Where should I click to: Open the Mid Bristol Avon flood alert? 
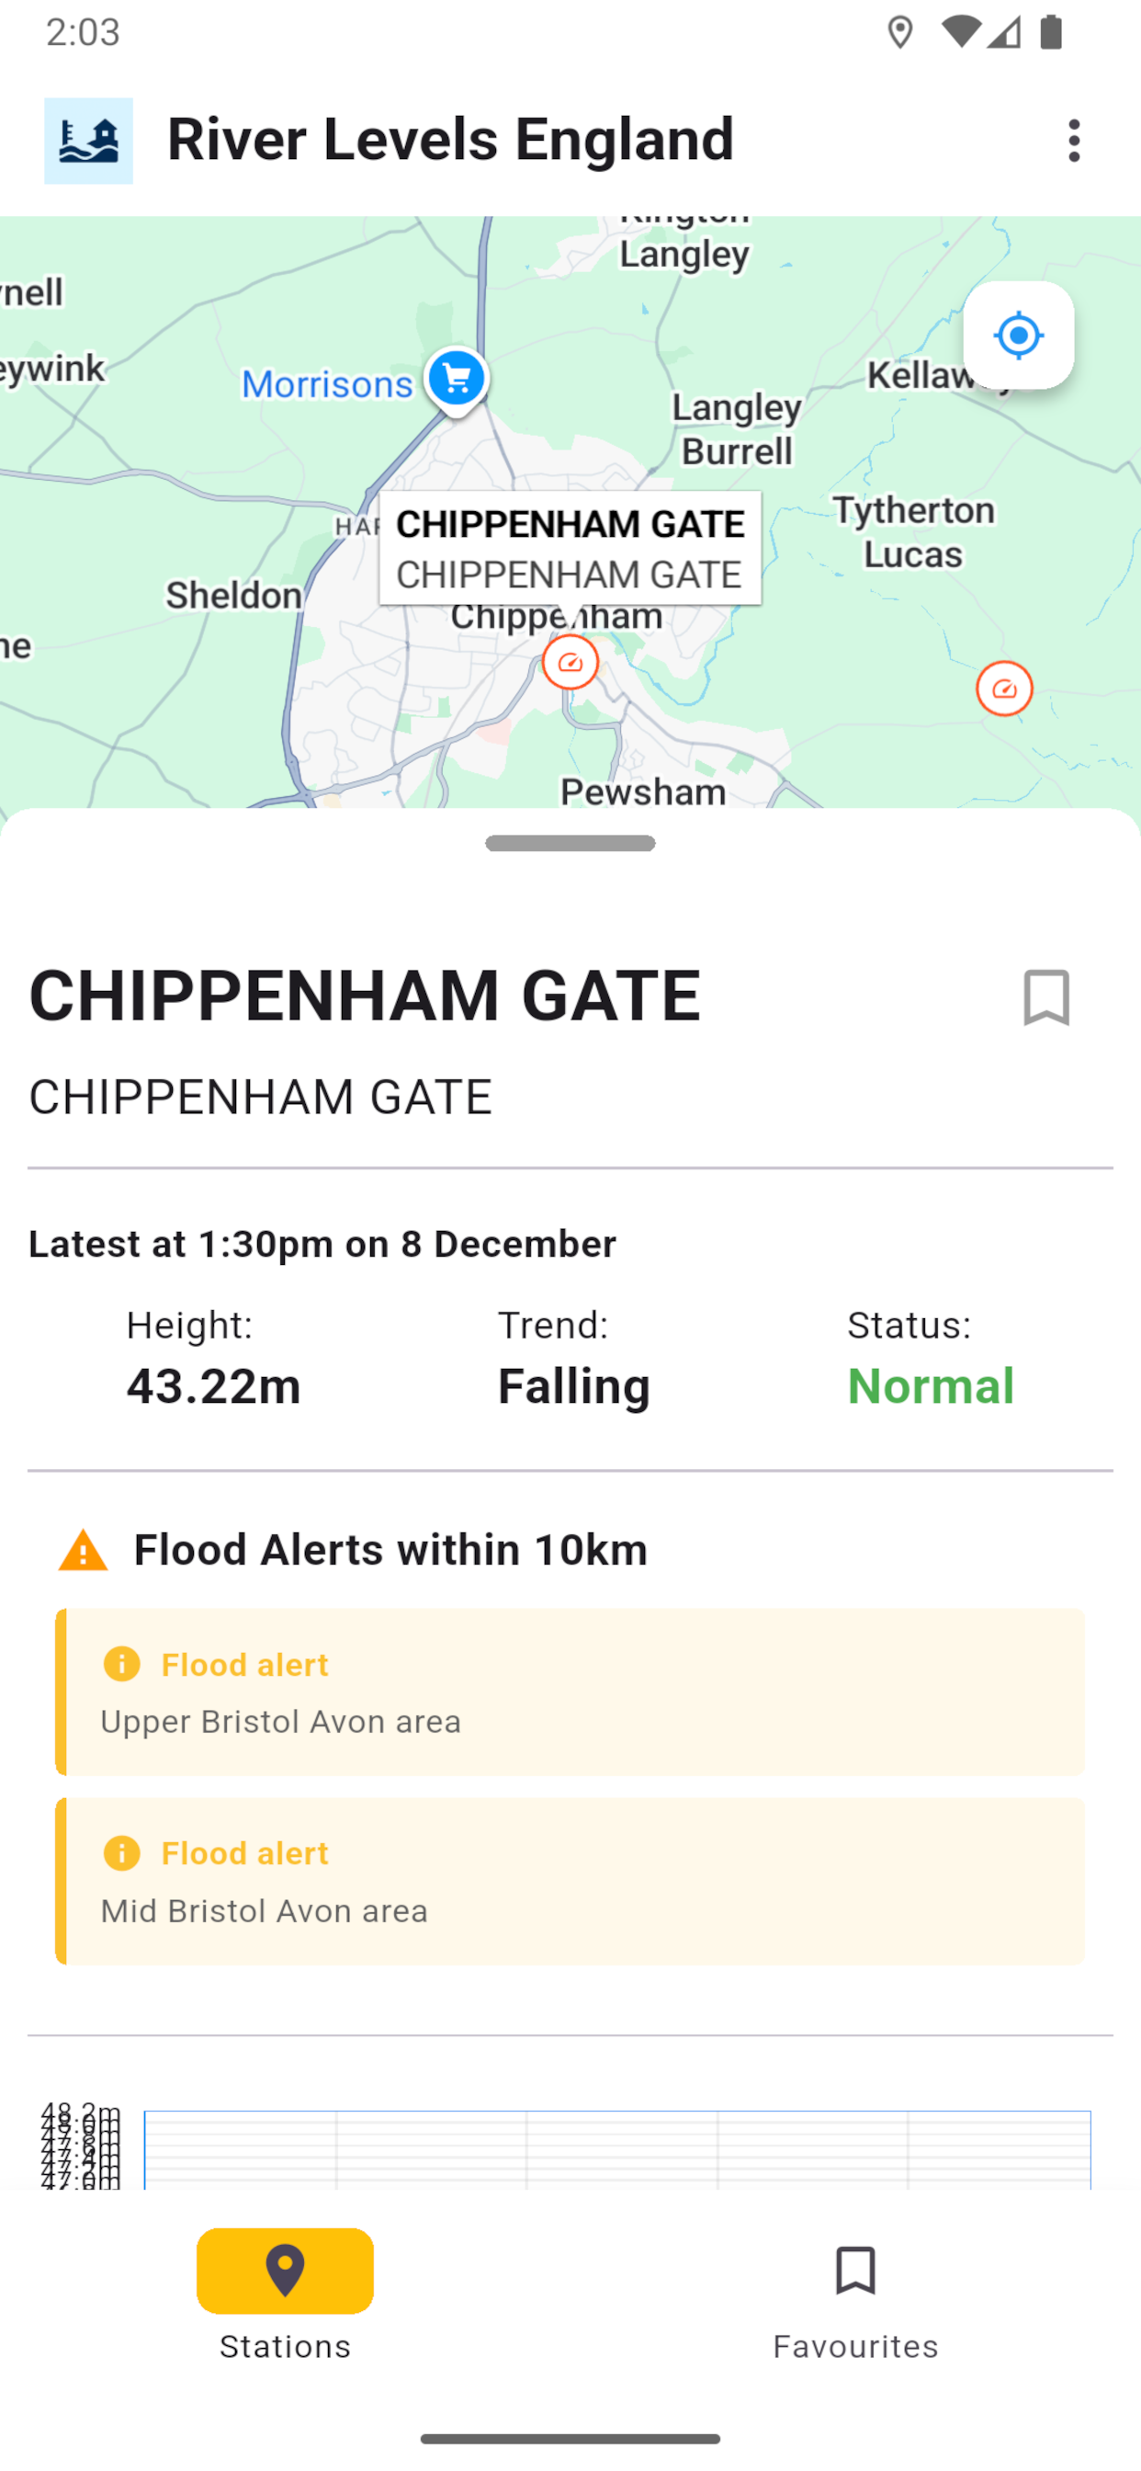(570, 1880)
